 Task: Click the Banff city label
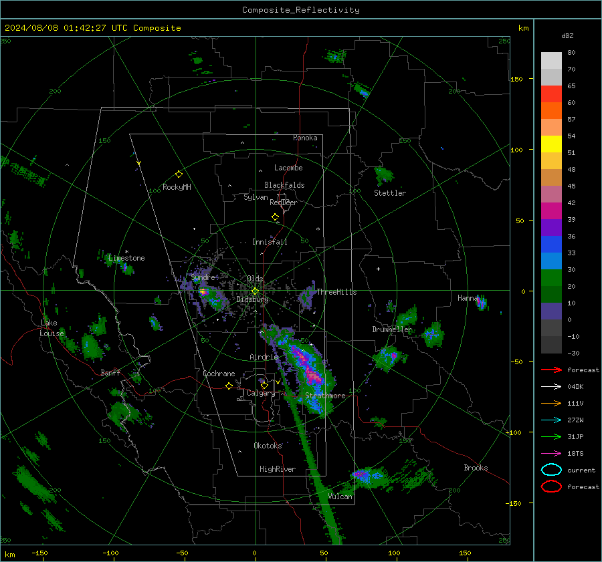pyautogui.click(x=110, y=373)
